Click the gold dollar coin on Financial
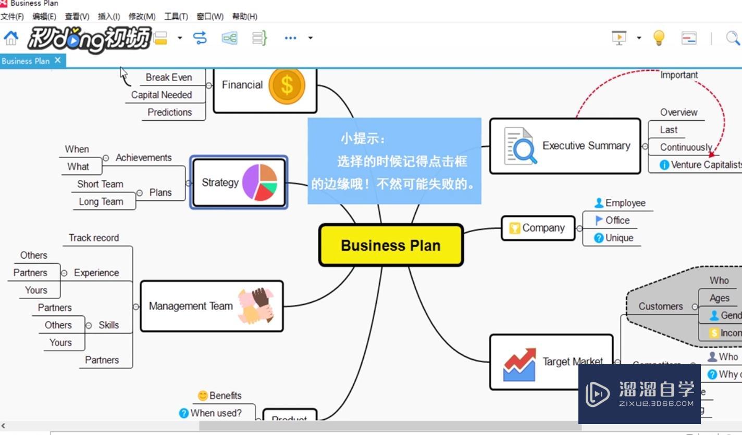This screenshot has width=742, height=435. tap(287, 86)
